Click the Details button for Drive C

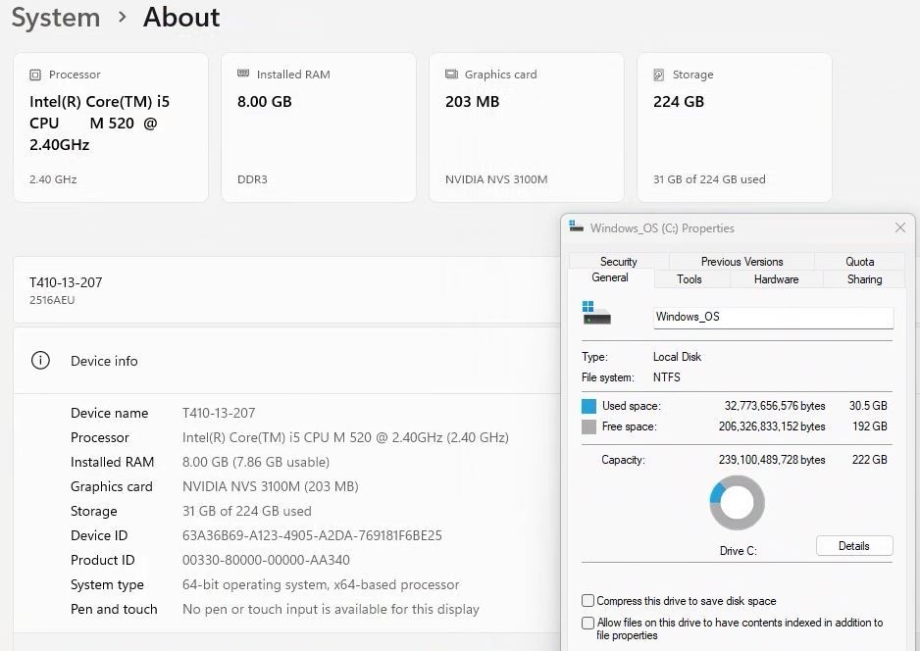(x=854, y=546)
